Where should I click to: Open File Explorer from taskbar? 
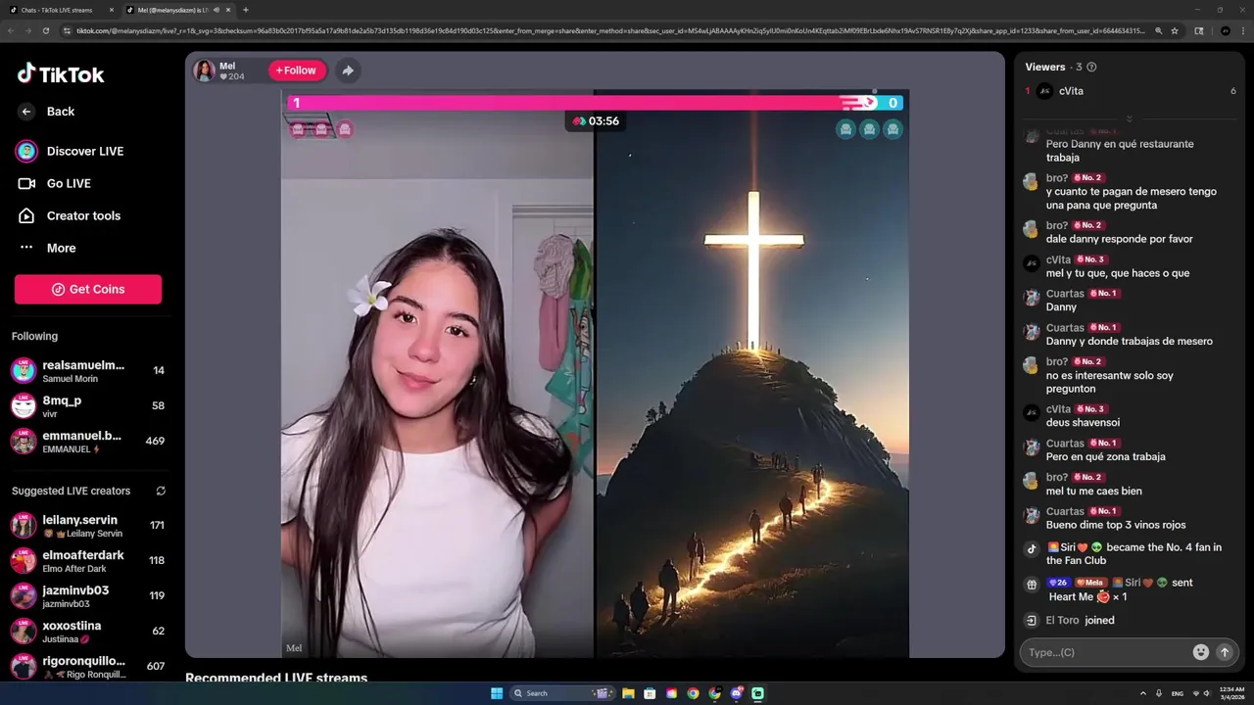(628, 693)
